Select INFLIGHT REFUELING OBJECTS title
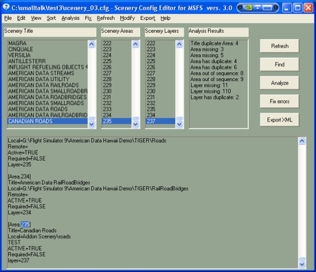Image resolution: width=316 pixels, height=272 pixels. point(47,67)
